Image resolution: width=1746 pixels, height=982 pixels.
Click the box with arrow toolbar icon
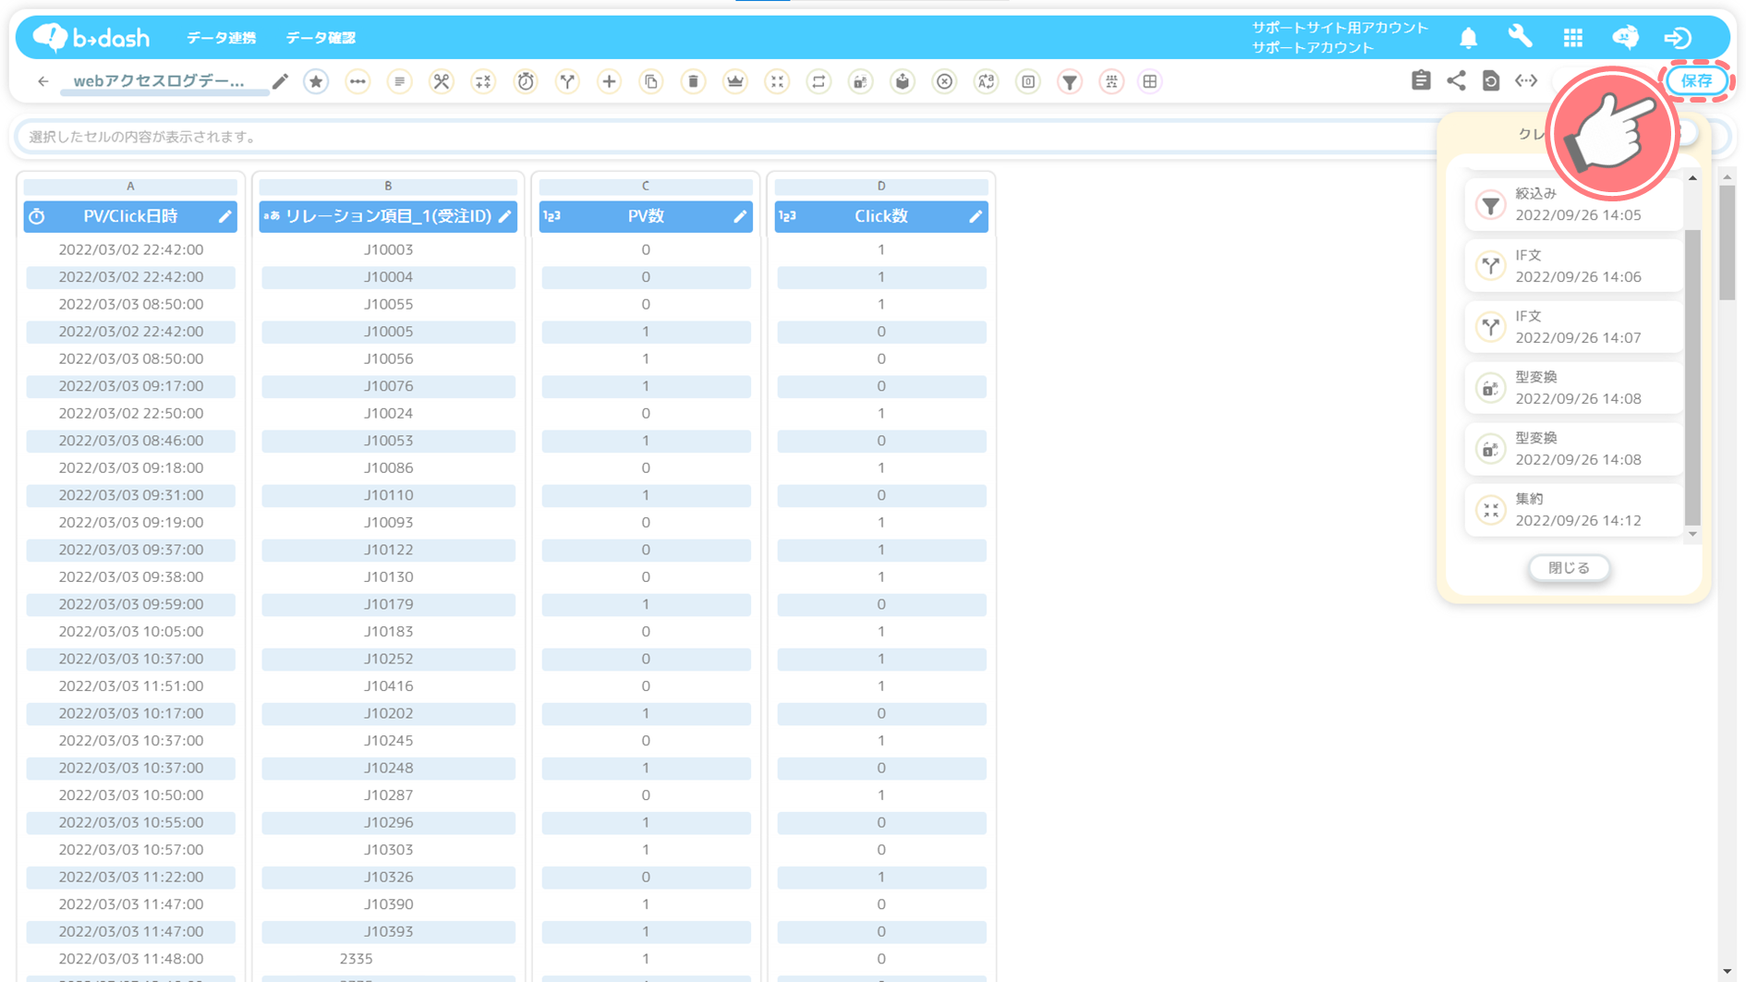point(903,81)
